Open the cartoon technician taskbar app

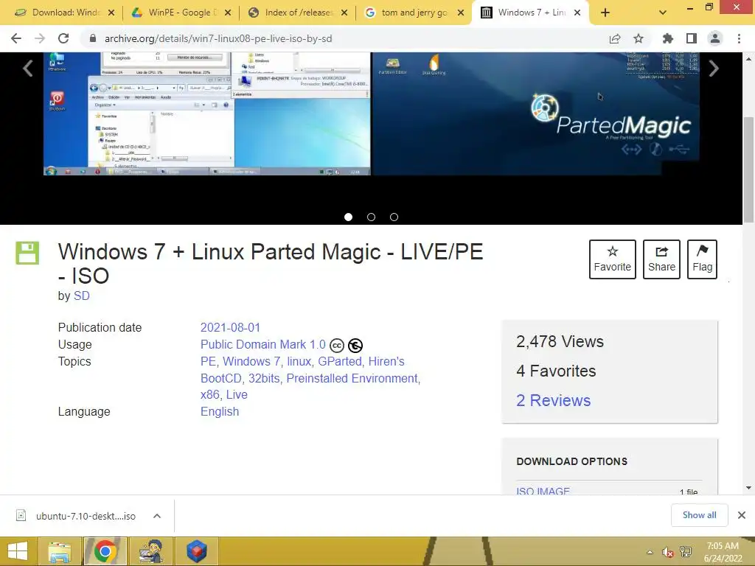point(150,551)
